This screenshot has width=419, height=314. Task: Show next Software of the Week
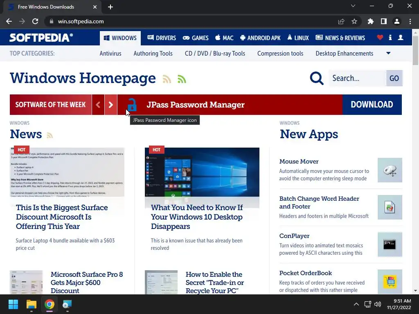[110, 105]
